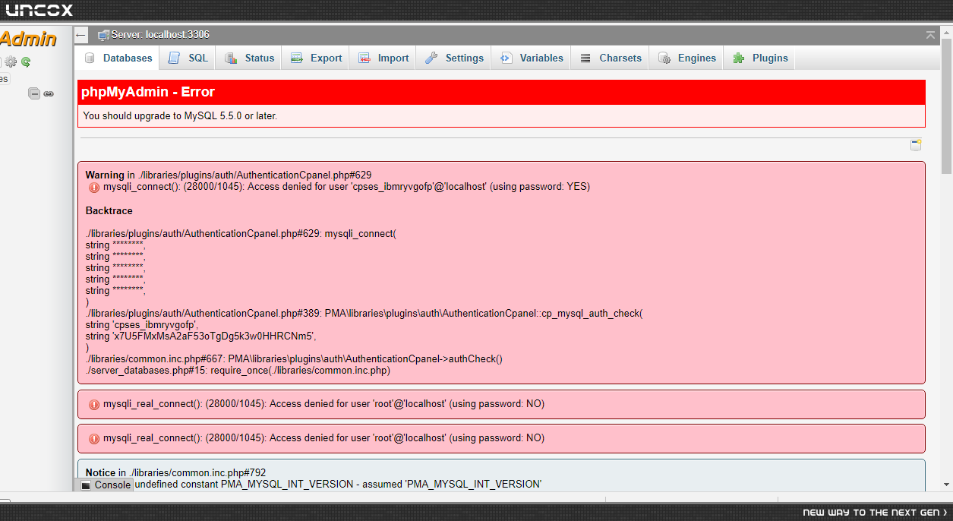Switch to the SQL tab
953x521 pixels.
click(188, 58)
